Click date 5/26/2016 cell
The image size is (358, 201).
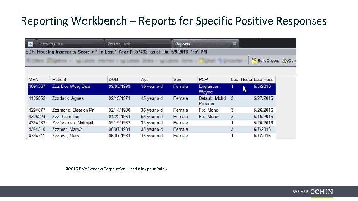pyautogui.click(x=263, y=110)
